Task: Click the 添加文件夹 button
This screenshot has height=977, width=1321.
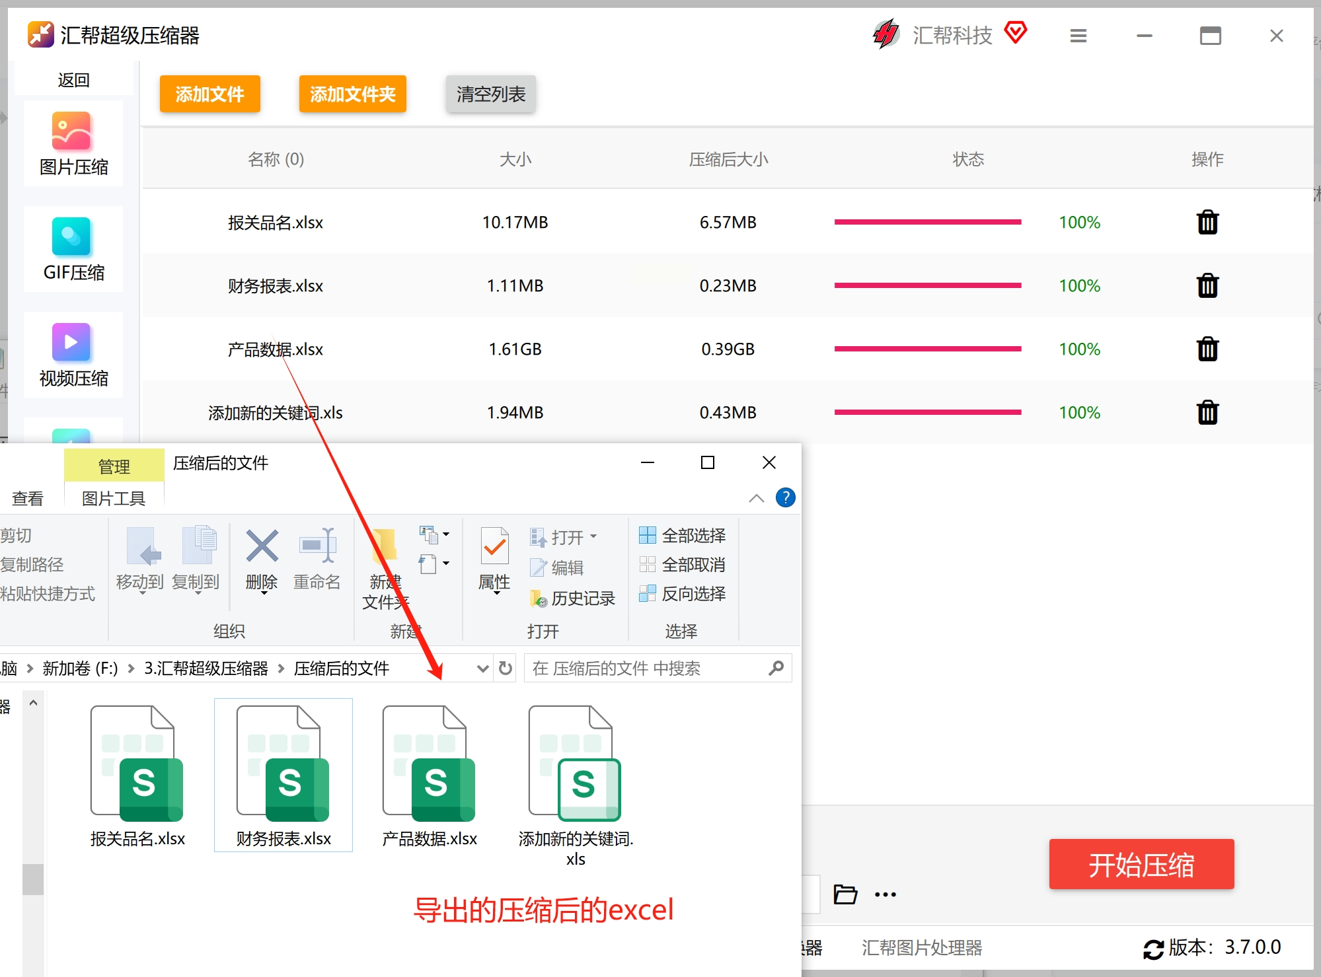Action: (352, 94)
